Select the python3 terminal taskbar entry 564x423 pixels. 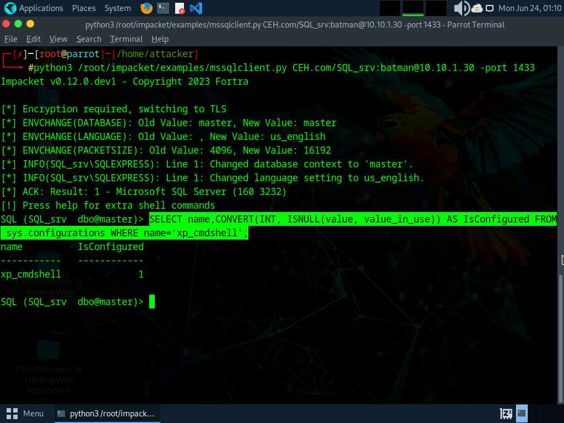point(106,413)
